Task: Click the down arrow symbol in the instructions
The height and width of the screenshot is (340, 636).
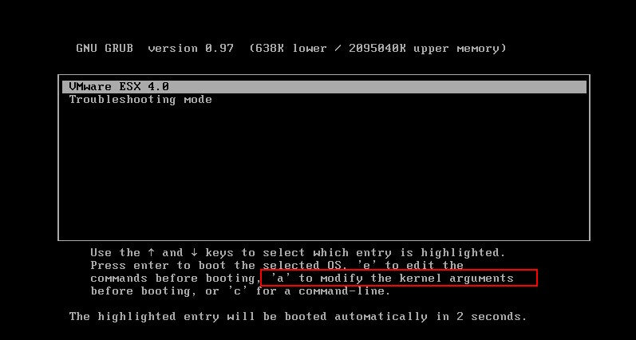Action: pos(194,253)
